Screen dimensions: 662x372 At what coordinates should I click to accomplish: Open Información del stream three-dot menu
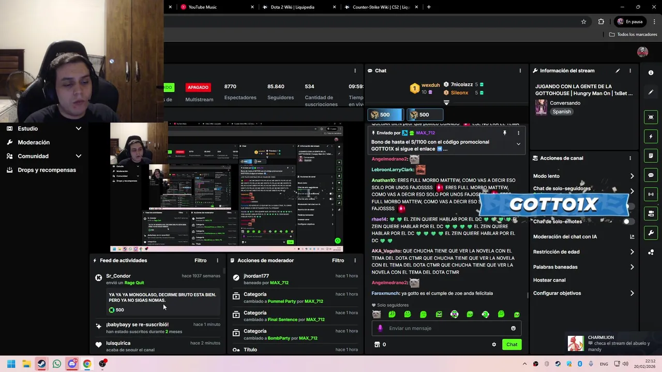pyautogui.click(x=630, y=71)
